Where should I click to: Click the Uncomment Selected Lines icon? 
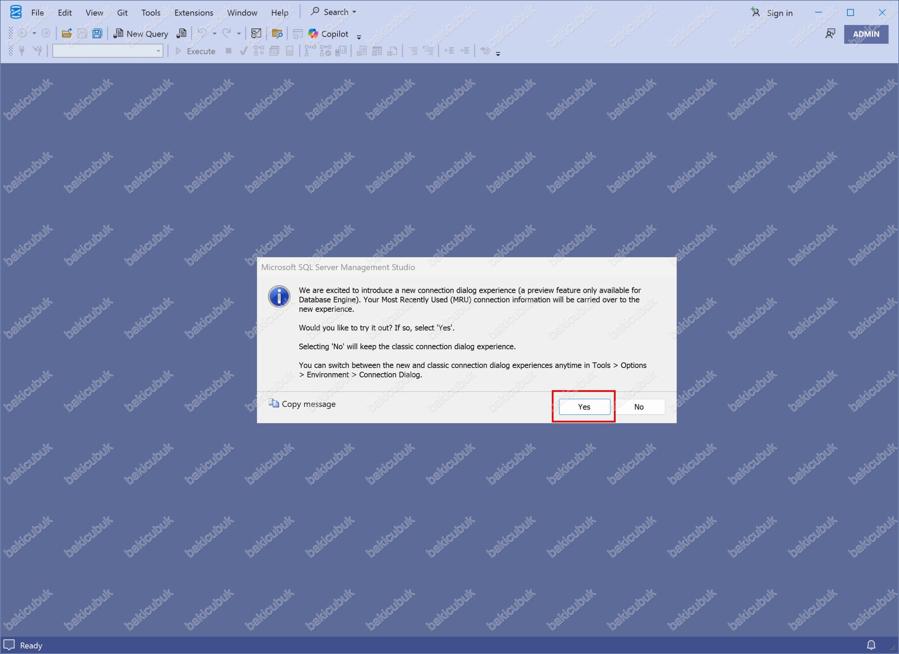[x=428, y=51]
